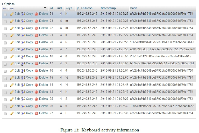This screenshot has width=199, height=133.
Task: Click the Delete link for row id 14
Action: click(x=43, y=85)
